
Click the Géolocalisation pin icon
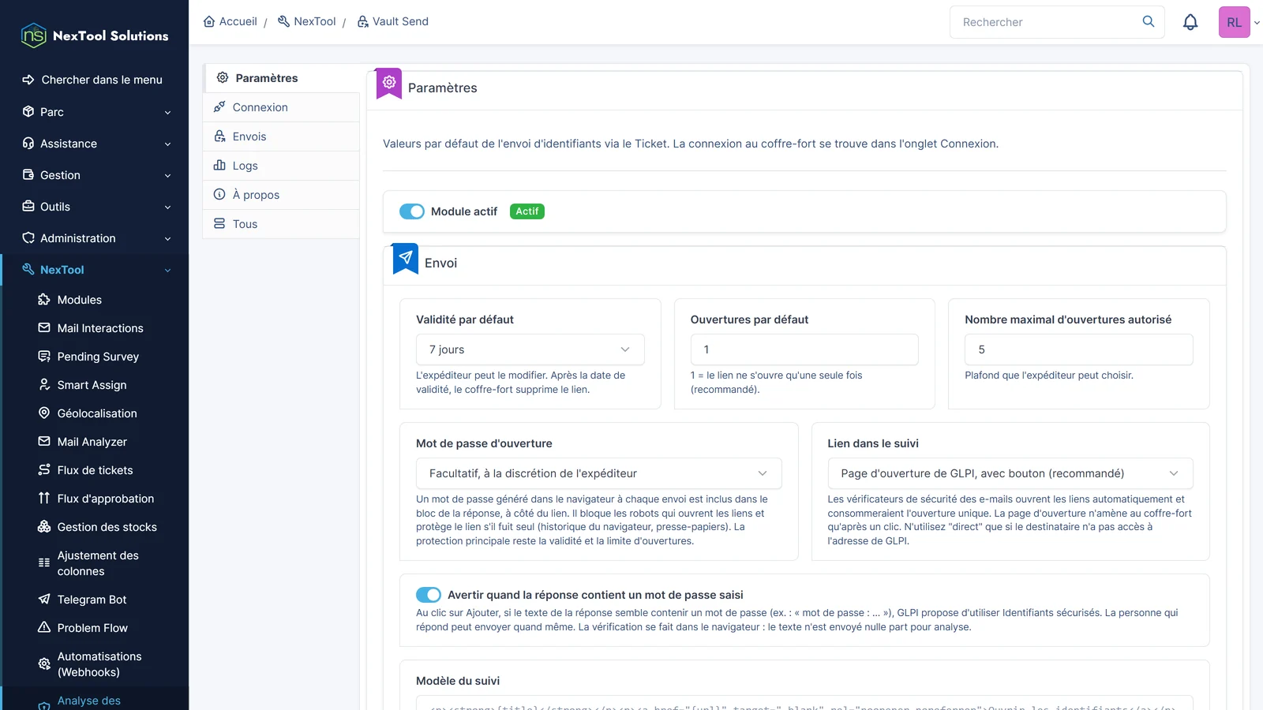[x=44, y=413]
